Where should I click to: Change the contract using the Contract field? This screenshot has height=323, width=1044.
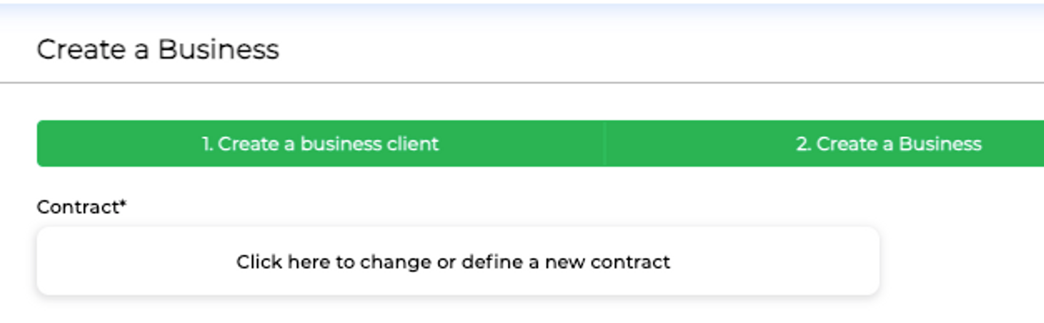(x=458, y=261)
